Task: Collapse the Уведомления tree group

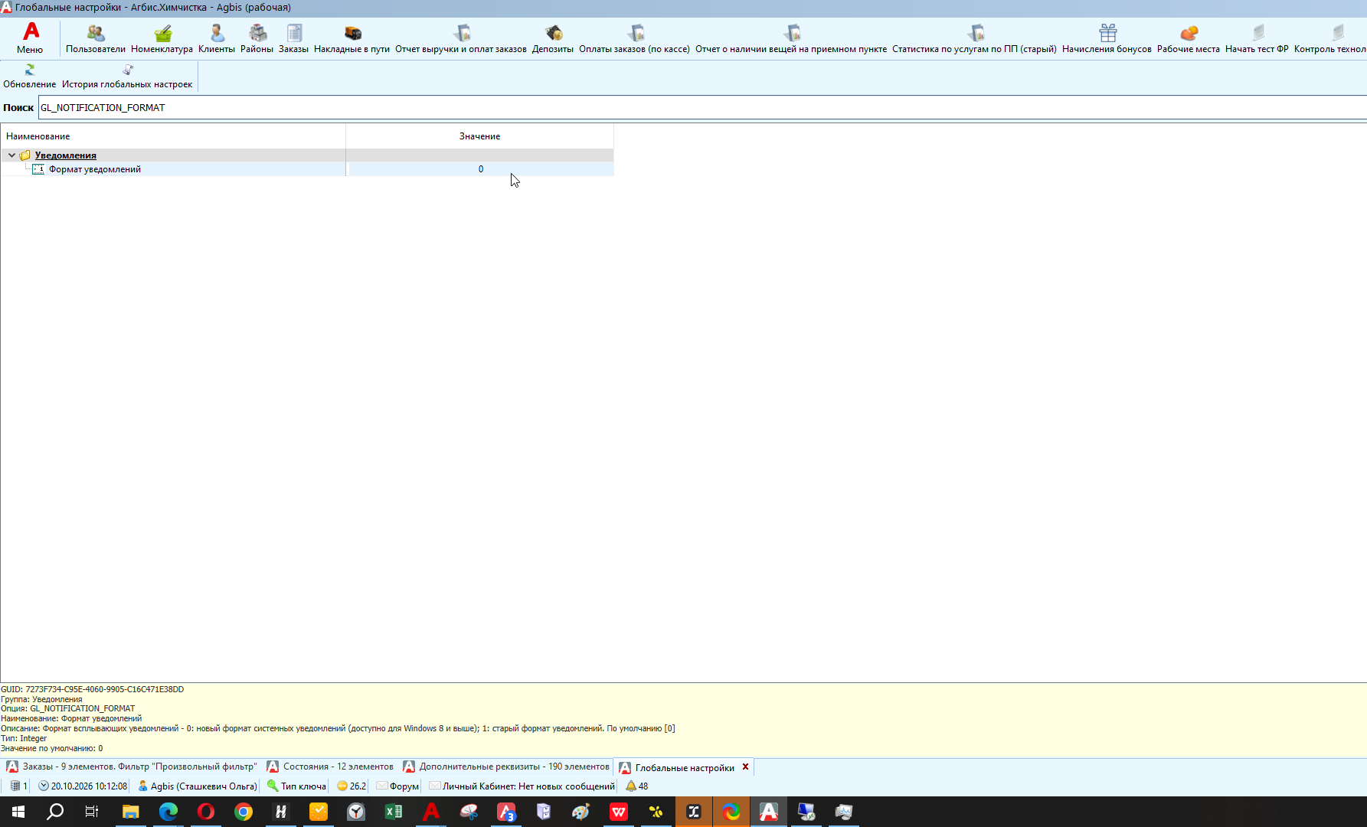Action: click(11, 155)
